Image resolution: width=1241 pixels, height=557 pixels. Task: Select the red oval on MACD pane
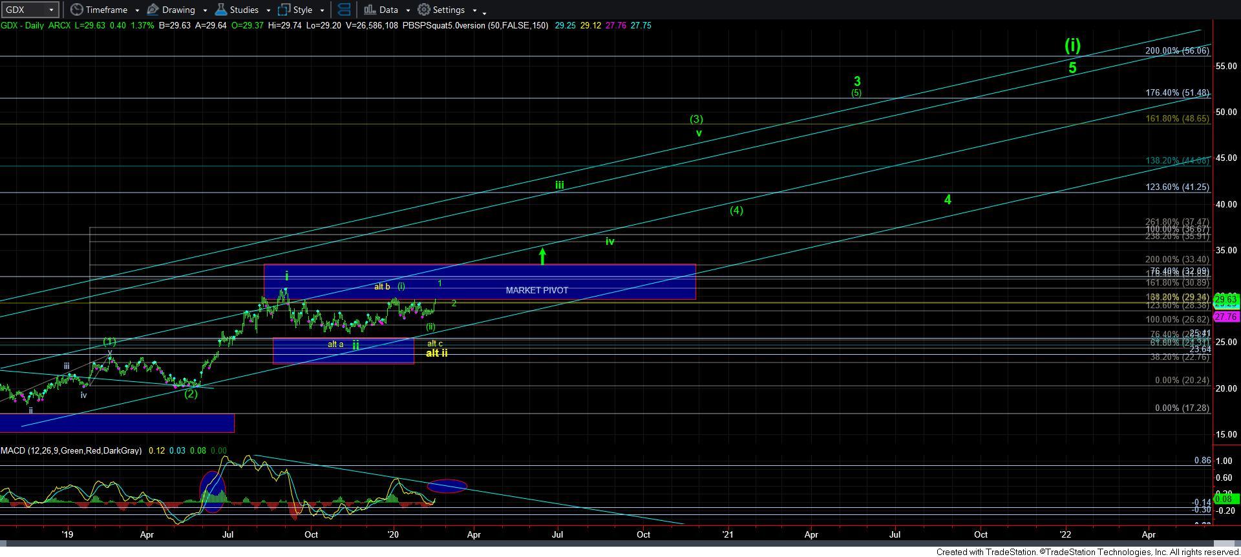point(447,486)
